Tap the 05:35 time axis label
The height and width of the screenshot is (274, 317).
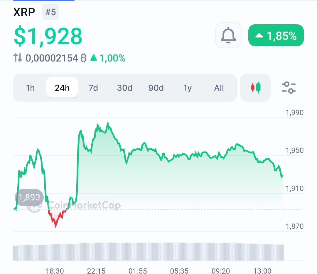point(179,271)
